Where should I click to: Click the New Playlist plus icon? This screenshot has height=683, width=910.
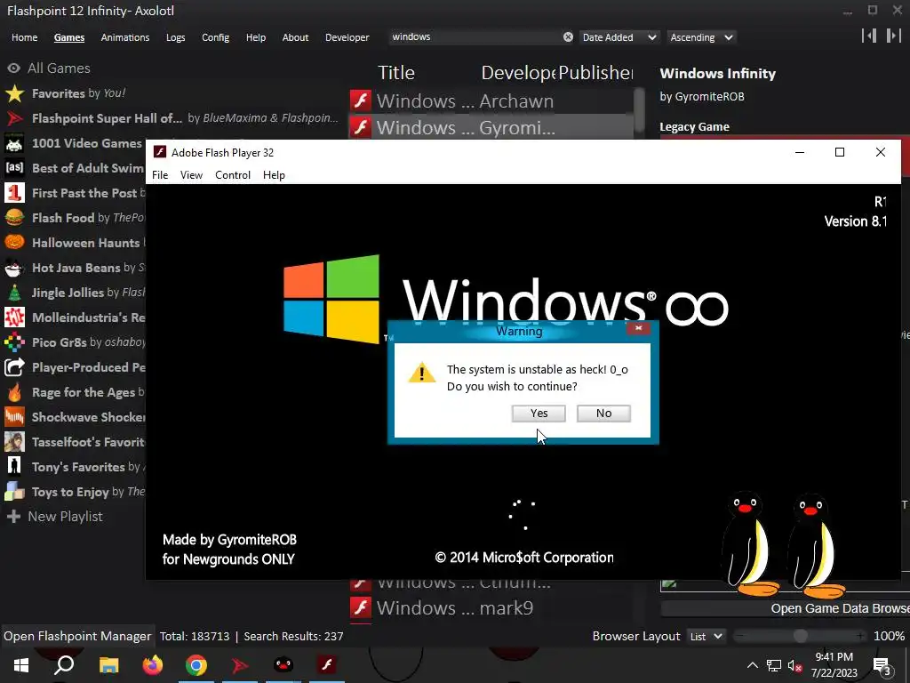14,517
